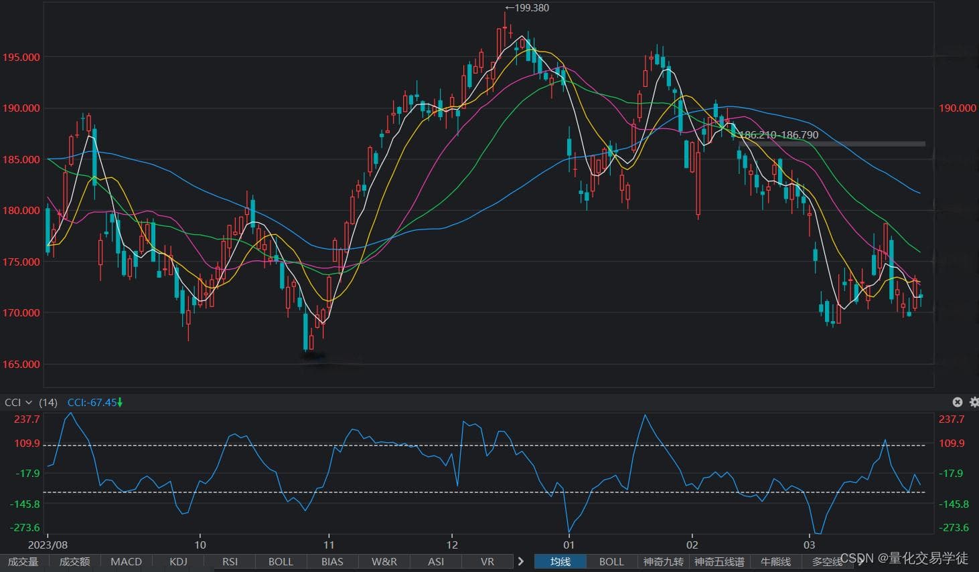Expand the CCI indicator dropdown
The width and height of the screenshot is (979, 572).
[x=28, y=403]
